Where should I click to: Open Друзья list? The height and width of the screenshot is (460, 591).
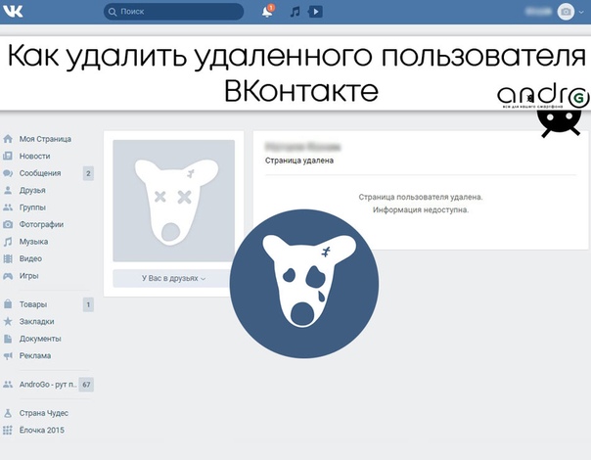point(32,191)
